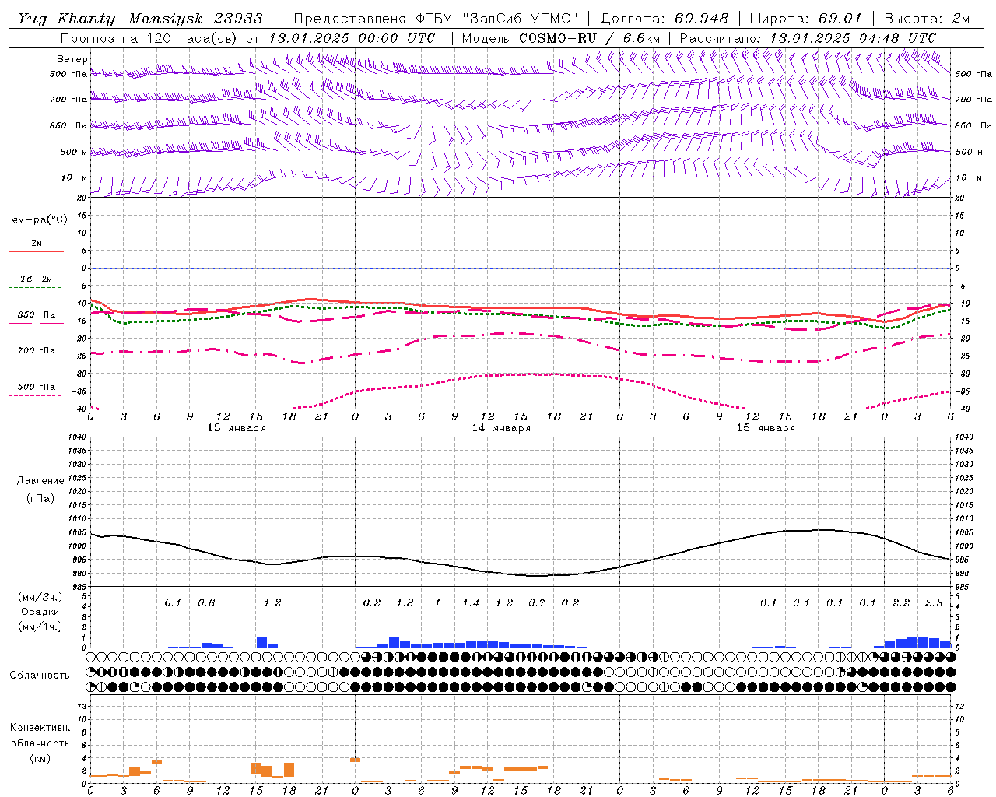This screenshot has width=996, height=797.
Task: Select the Широта: 69.01 header field
Action: pos(805,19)
